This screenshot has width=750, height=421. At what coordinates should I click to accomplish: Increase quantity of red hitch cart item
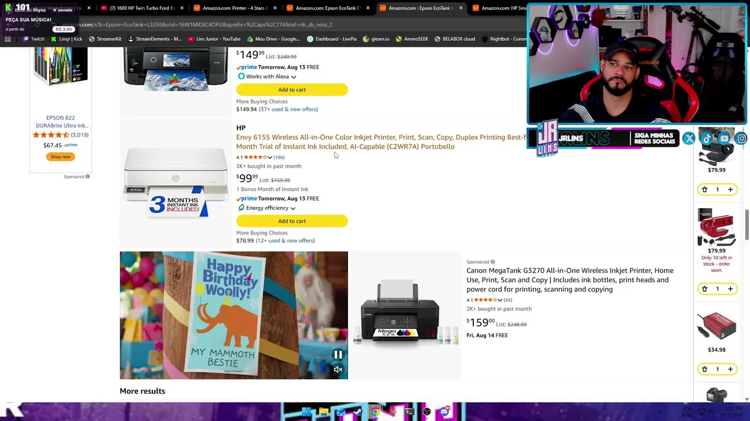coord(730,289)
